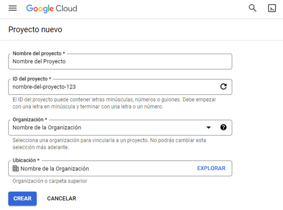This screenshot has width=283, height=210.
Task: Click EXPLORAR to browse locations
Action: coord(211,168)
